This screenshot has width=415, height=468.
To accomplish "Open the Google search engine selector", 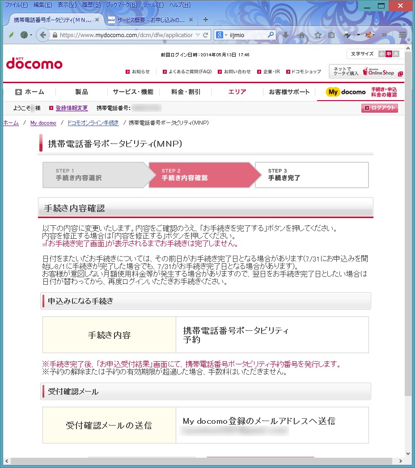I will point(221,35).
